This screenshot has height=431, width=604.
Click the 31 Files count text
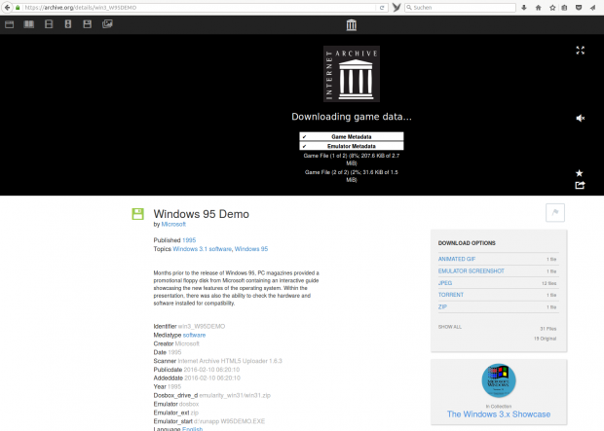[x=547, y=329]
